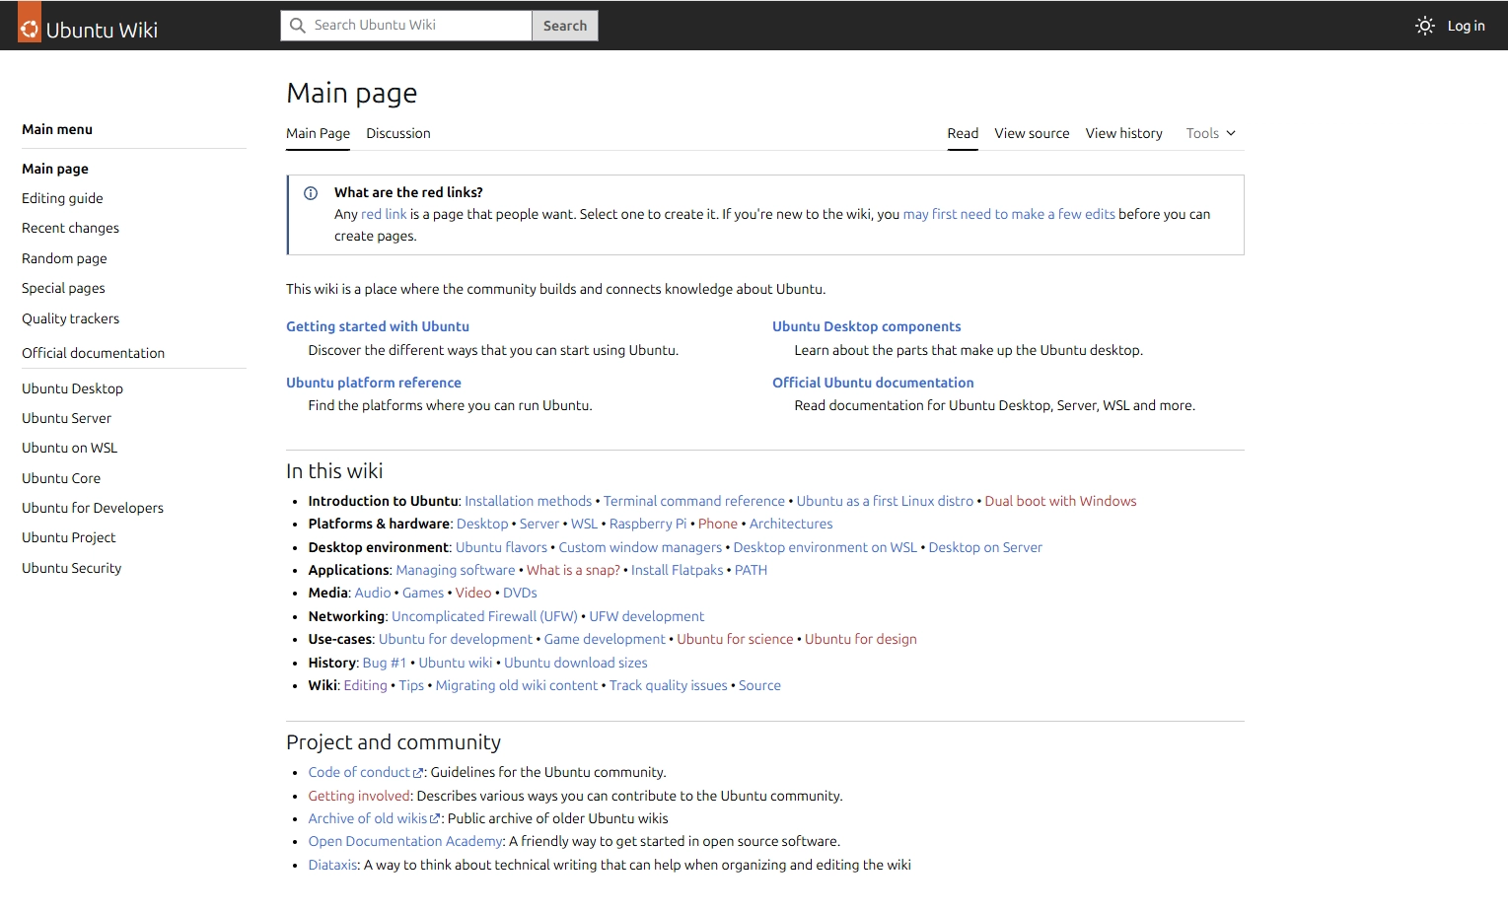This screenshot has height=912, width=1508.
Task: Open Bug #1 history link
Action: pos(385,663)
